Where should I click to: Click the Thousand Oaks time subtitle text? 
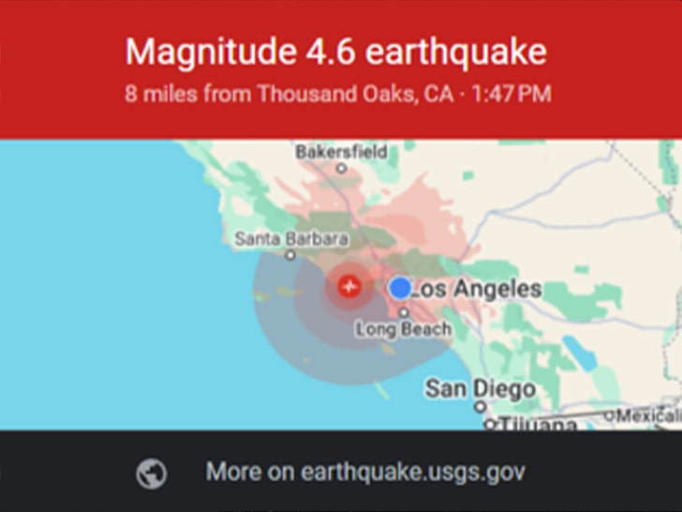coord(338,94)
